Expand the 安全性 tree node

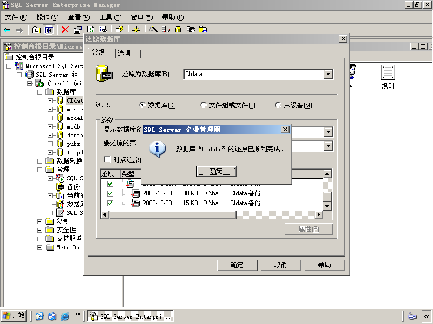[40, 230]
